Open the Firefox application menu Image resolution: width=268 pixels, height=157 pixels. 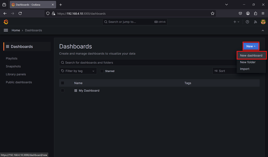click(263, 13)
